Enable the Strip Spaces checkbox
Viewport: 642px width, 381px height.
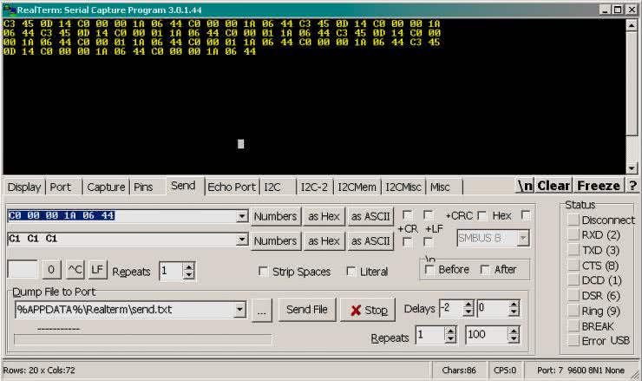pos(264,272)
